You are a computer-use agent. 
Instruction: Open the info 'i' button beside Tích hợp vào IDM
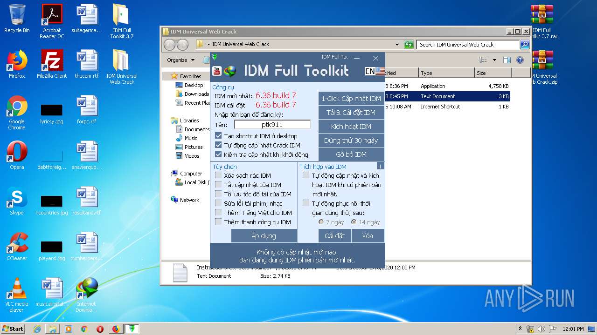point(380,166)
